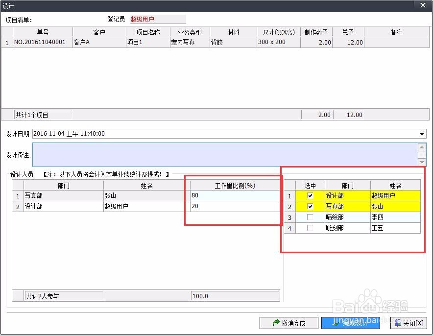Uncheck the 设计部 超级用户 selection checkbox
This screenshot has width=433, height=335.
[311, 195]
